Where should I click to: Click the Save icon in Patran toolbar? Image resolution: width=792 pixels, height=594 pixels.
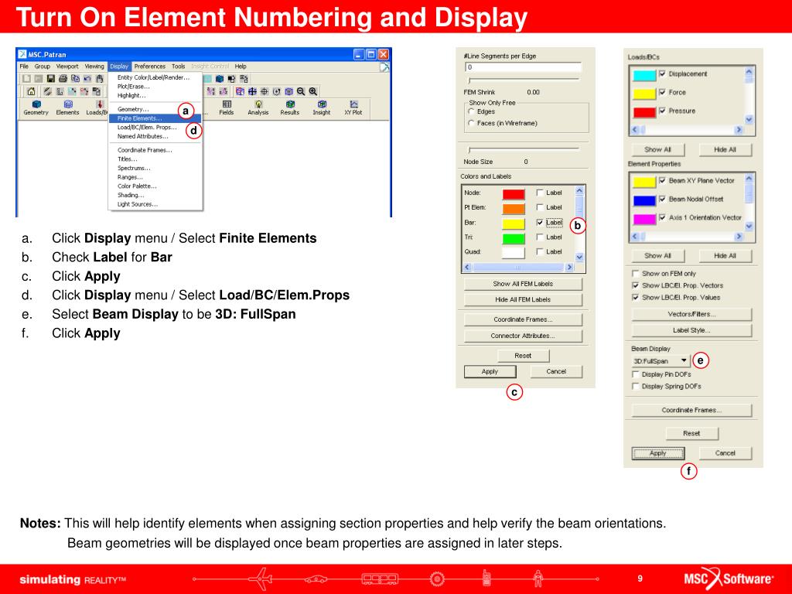coord(50,78)
